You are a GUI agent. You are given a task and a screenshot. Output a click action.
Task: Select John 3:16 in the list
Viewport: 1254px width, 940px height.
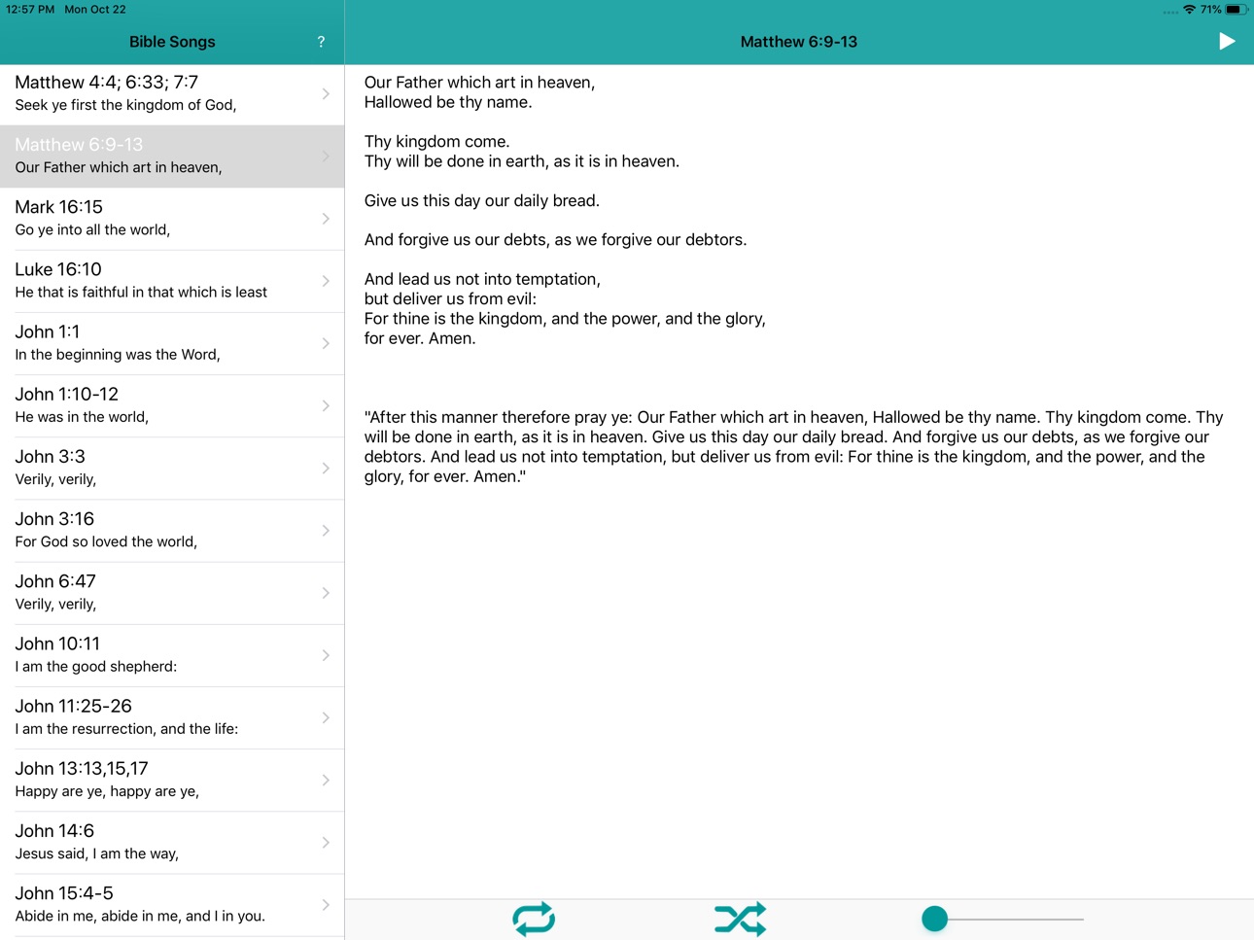click(x=172, y=531)
